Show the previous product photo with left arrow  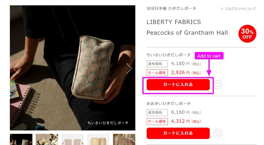16,69
